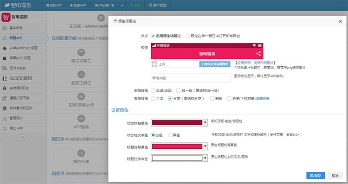Screen dimensions: 348x184
Task: Open 苹果(iOS) 设置 in sidebar
Action: (x=23, y=58)
